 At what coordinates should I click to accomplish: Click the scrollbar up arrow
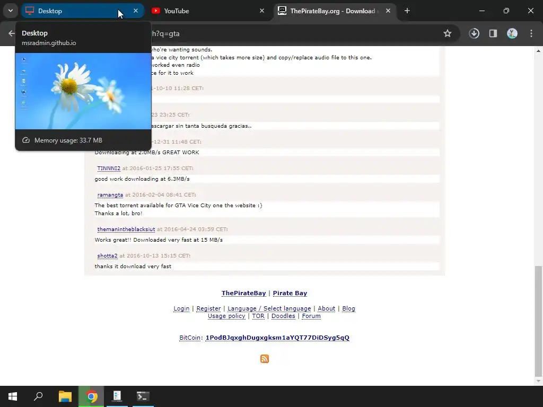pyautogui.click(x=538, y=50)
